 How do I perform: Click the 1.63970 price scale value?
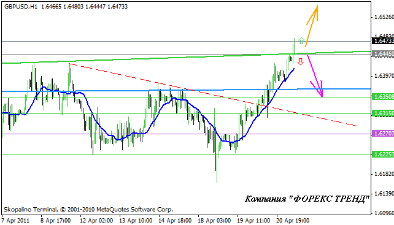pyautogui.click(x=384, y=76)
